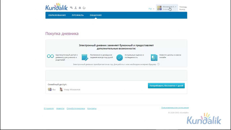Click the Новости школы и класса онлайн text
The width and height of the screenshot is (231, 130).
(170, 56)
